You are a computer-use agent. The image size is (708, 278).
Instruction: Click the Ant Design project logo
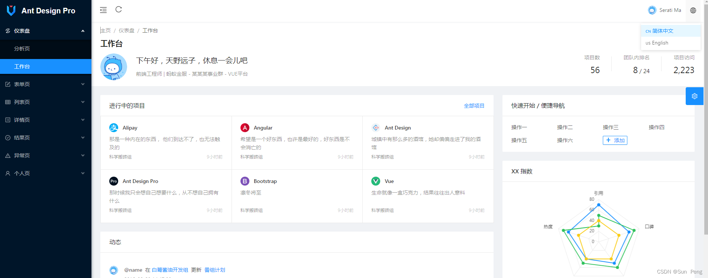tap(376, 128)
